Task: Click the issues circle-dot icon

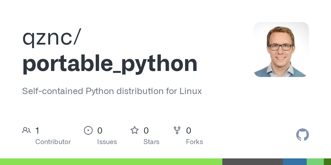Action: [x=88, y=130]
